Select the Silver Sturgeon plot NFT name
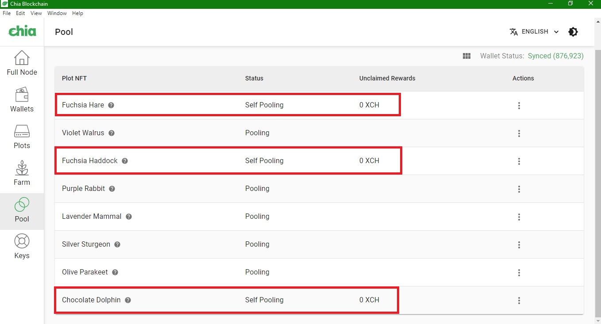601x324 pixels. (x=86, y=244)
